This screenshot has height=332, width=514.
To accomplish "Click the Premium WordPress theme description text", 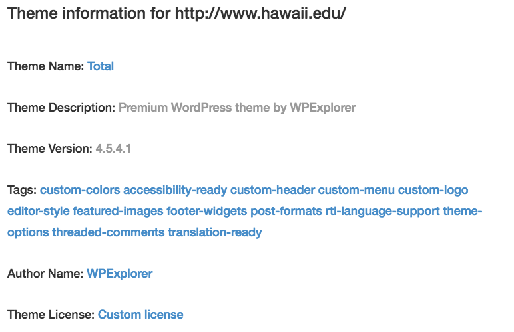I will click(x=237, y=108).
